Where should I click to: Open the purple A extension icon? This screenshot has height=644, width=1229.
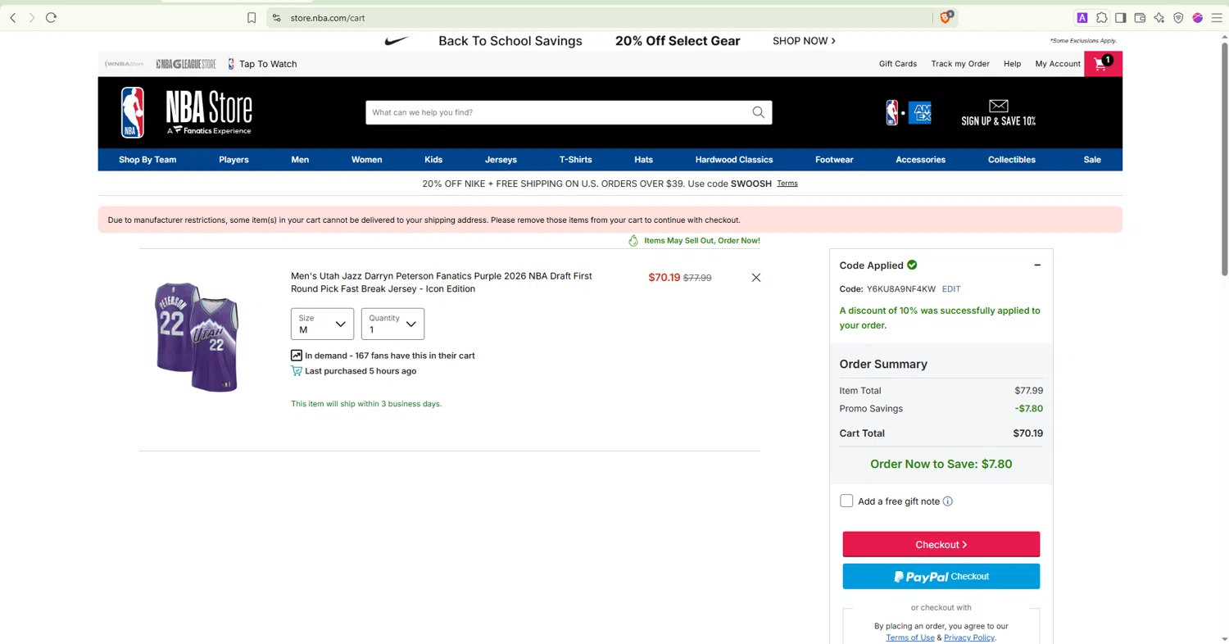(x=1082, y=18)
